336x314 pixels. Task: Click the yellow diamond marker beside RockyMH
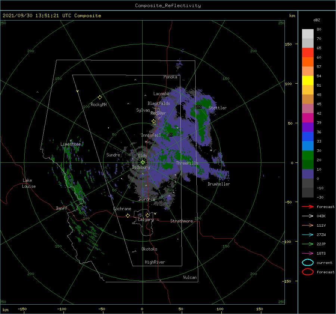click(x=100, y=97)
